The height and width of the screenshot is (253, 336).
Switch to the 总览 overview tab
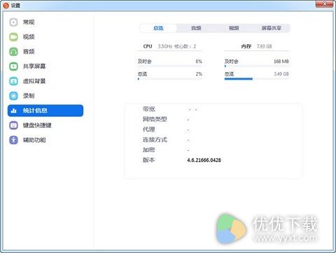[x=158, y=28]
